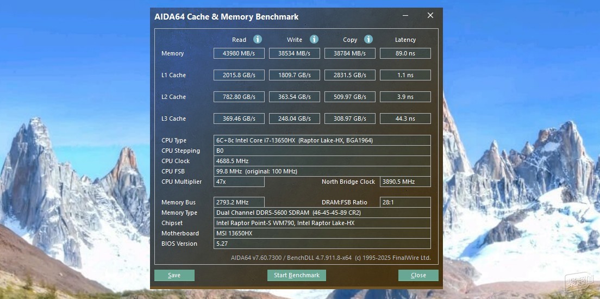Click the BIOS Version field 5.27
600x299 pixels.
(322, 244)
